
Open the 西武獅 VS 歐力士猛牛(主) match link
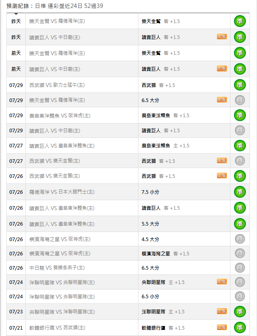pyautogui.click(x=57, y=85)
